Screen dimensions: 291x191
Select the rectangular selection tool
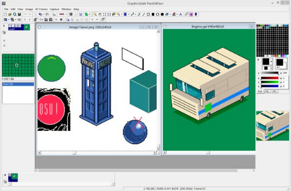(x=104, y=14)
